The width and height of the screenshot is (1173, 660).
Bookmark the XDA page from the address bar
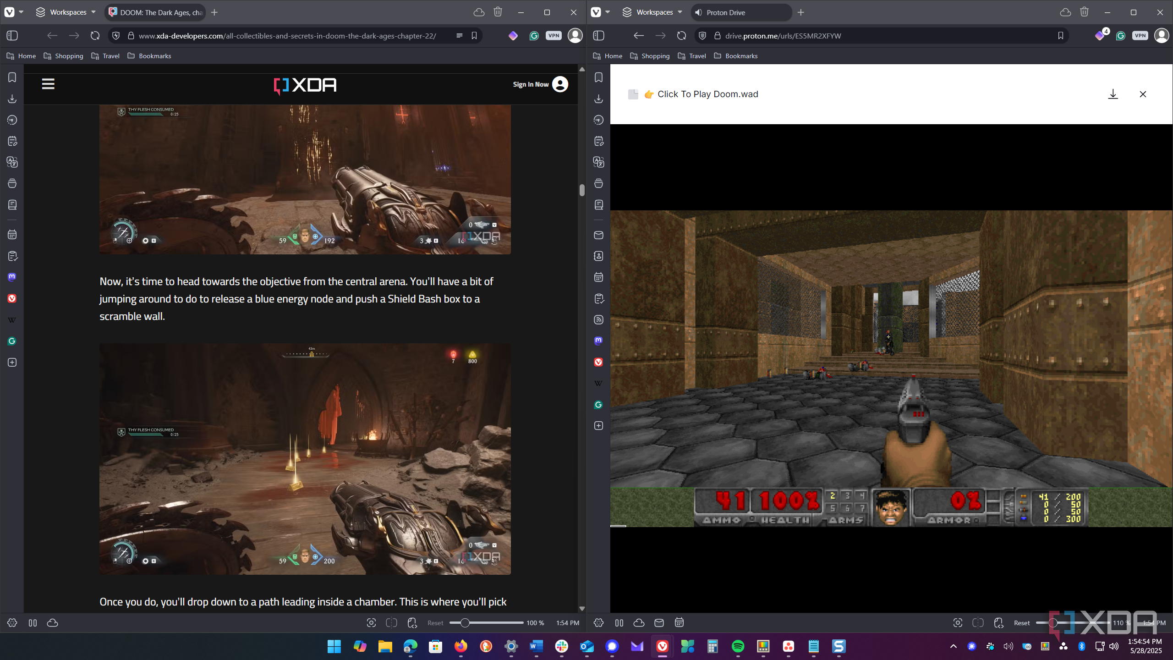tap(474, 36)
